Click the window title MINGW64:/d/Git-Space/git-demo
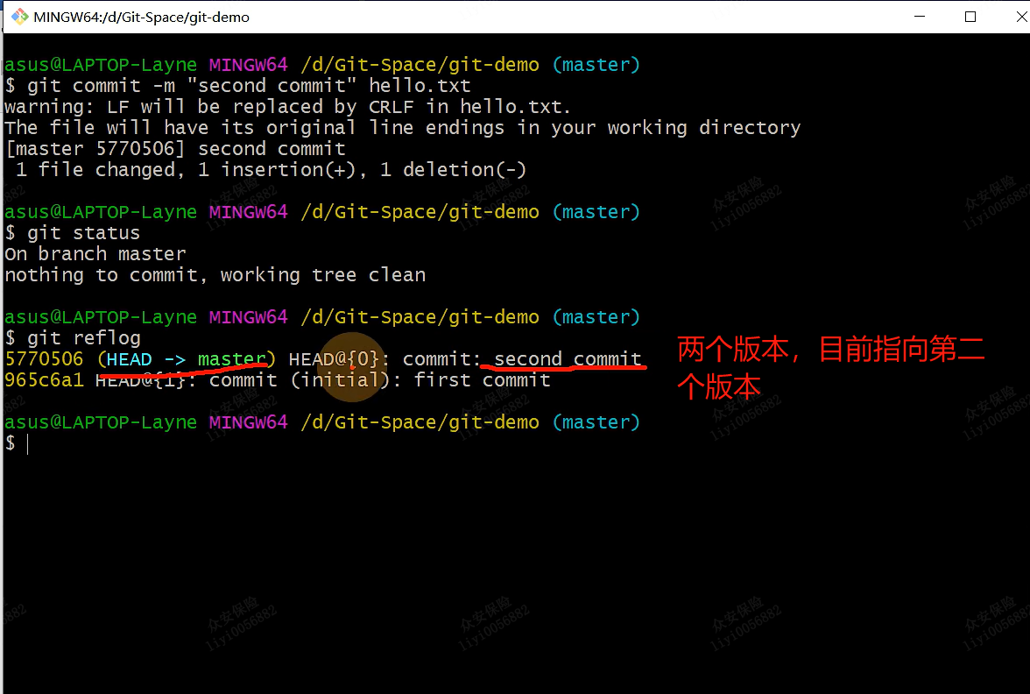This screenshot has height=694, width=1030. coord(141,18)
